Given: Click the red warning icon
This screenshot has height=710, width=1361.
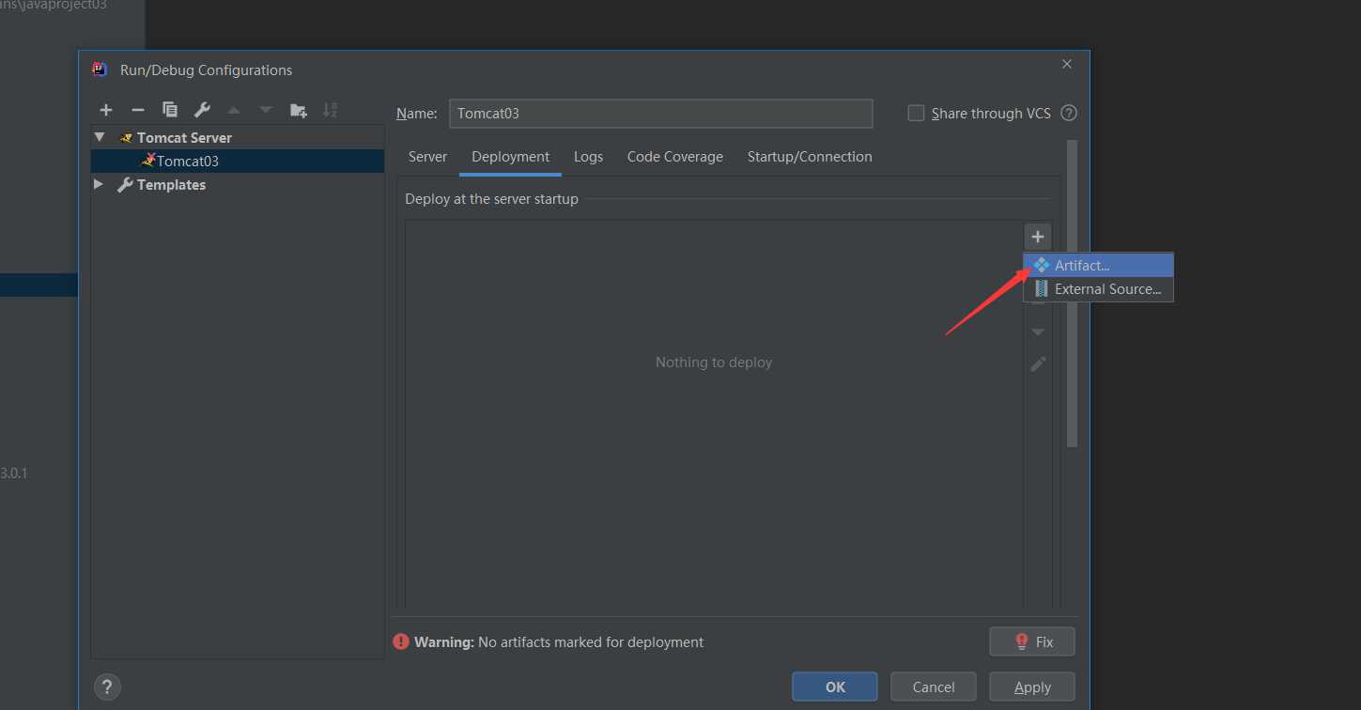Looking at the screenshot, I should point(401,642).
